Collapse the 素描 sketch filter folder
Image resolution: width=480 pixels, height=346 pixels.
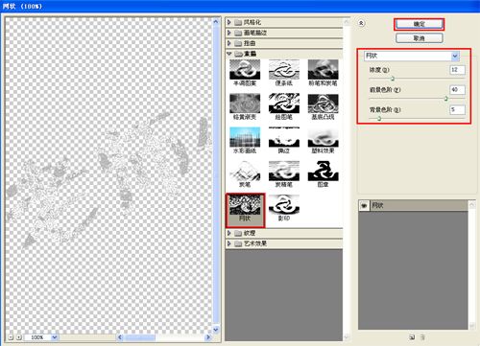coord(229,54)
